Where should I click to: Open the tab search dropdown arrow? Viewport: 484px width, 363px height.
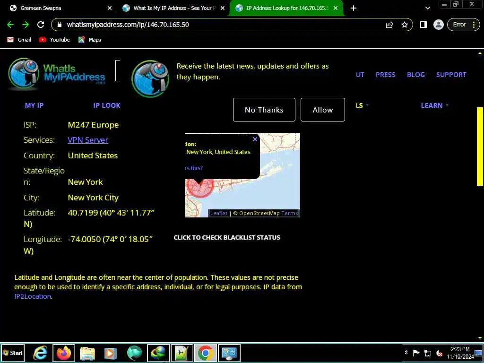pos(427,9)
